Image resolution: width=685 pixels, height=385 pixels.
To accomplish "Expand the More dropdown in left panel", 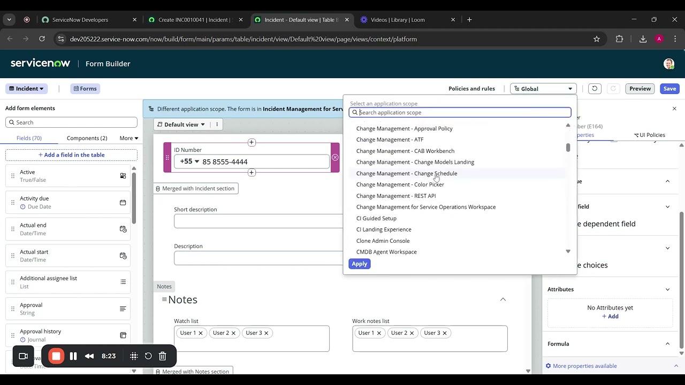I will [x=129, y=138].
